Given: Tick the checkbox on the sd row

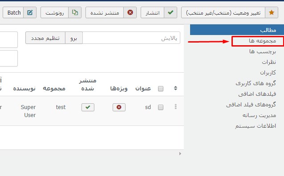Looking at the screenshot, I should [161, 107].
